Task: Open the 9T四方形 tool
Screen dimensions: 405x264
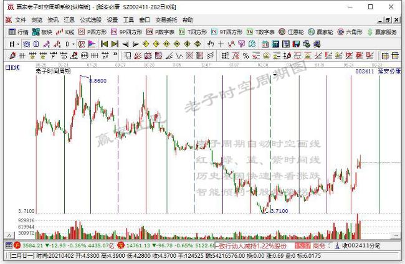Action: pos(227,32)
